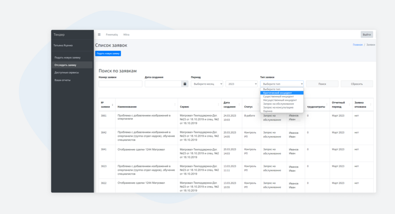This screenshot has height=214, width=395.
Task: Sort by № заявки column arrows
Action: click(x=113, y=105)
